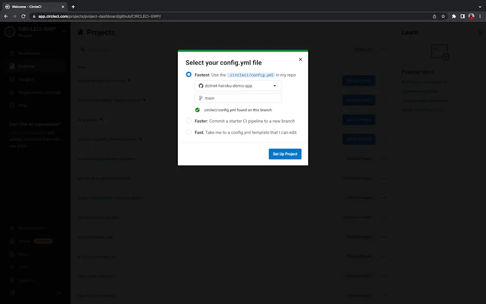Open the browser profile avatar
486x304 pixels.
coord(471,16)
